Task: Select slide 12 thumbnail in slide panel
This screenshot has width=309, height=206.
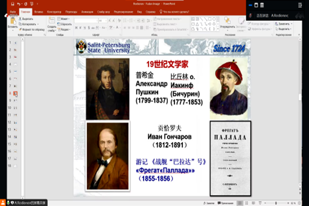Action: [15, 123]
